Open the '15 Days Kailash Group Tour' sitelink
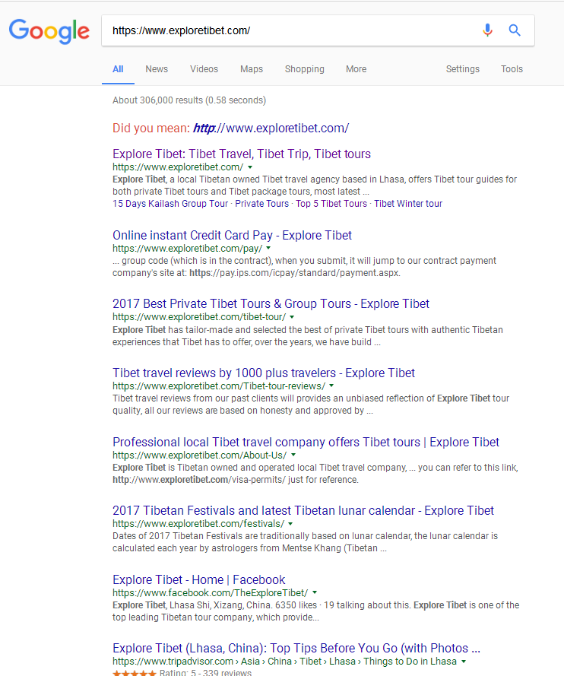564x676 pixels. tap(170, 204)
